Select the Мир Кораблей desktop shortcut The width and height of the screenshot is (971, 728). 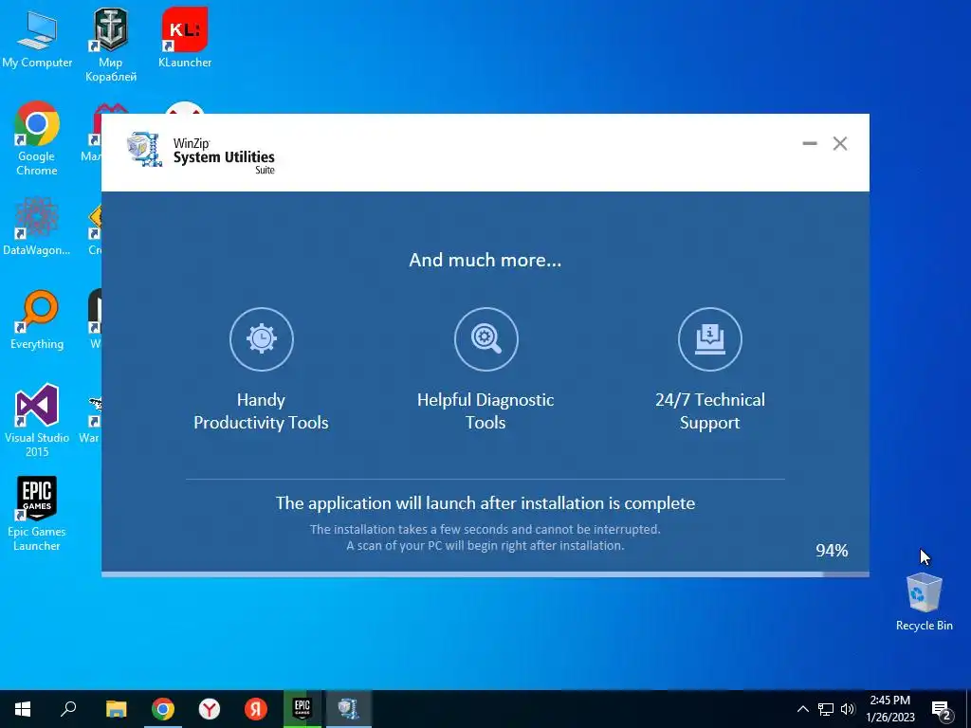point(111,45)
